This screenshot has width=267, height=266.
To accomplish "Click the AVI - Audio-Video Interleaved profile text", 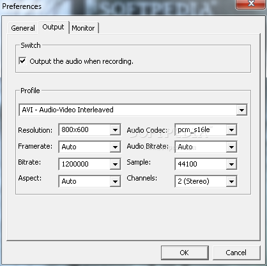I will pos(68,110).
